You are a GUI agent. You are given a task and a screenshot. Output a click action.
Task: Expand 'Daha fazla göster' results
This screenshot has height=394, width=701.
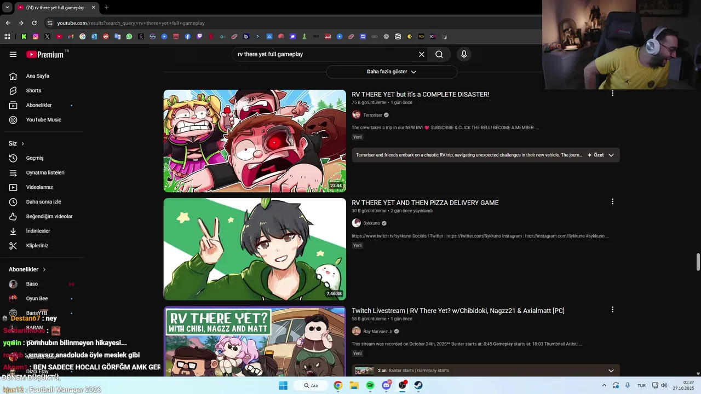[392, 72]
